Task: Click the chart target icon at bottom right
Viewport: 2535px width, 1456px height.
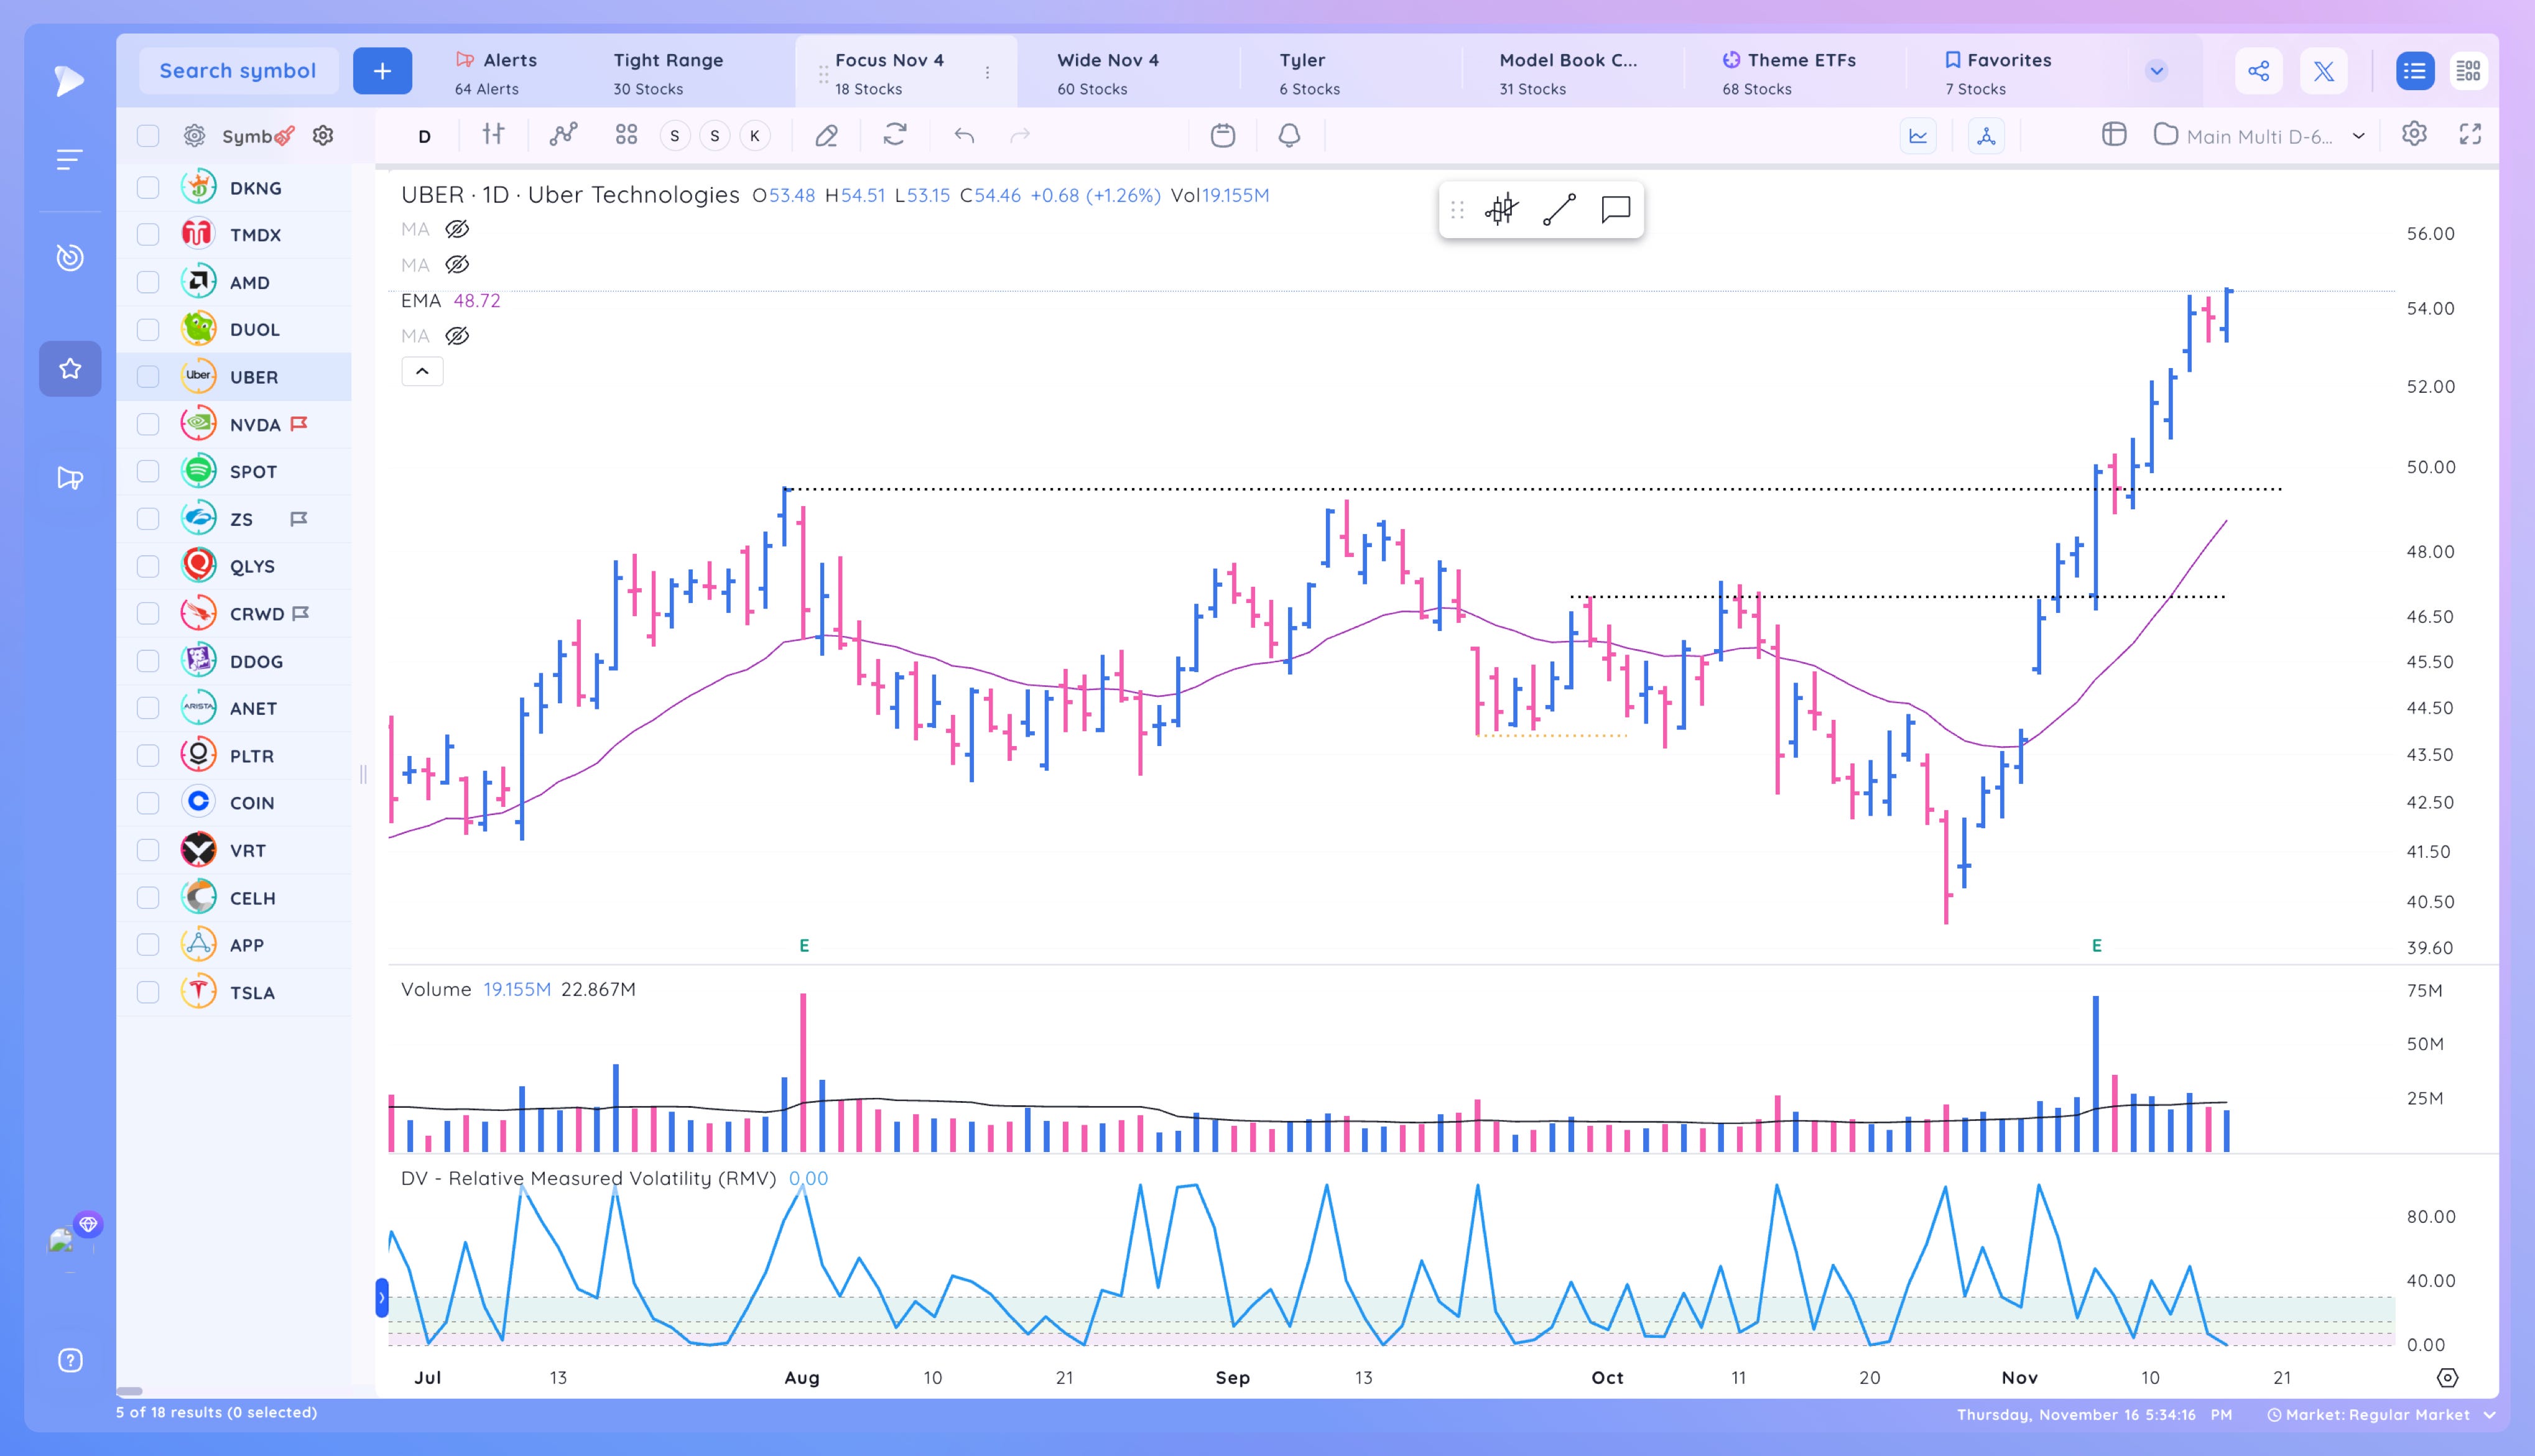Action: pos(2447,1378)
